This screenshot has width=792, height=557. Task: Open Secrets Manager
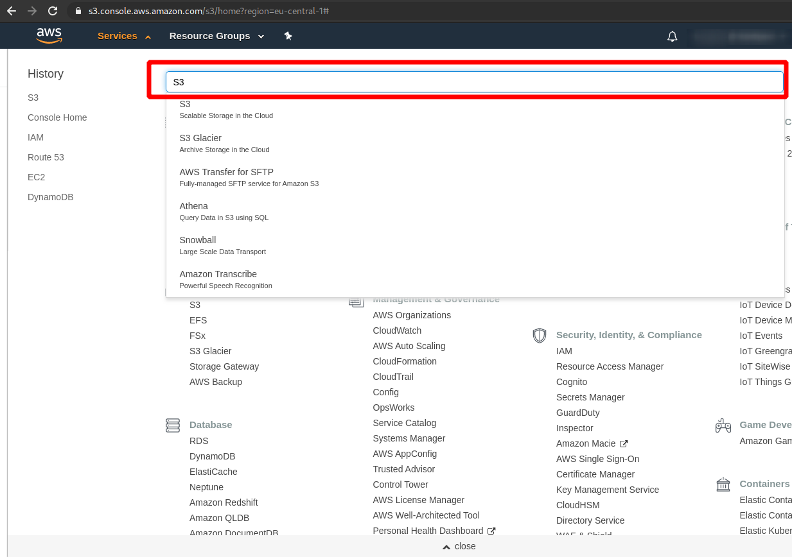590,397
